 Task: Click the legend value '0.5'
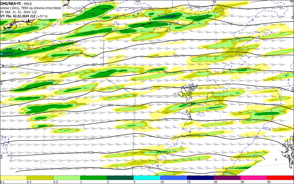coord(56,182)
